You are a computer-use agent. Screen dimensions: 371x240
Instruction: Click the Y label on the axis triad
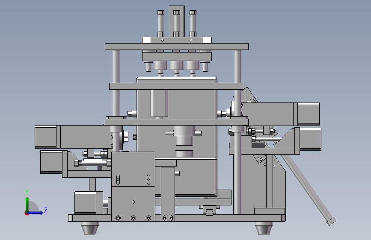(27, 192)
